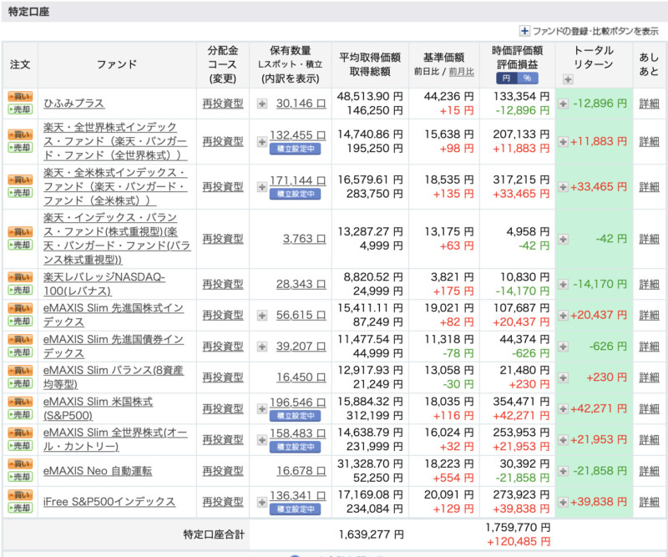Expand holdings breakdown next to 56,615 口
The width and height of the screenshot is (668, 557).
(x=262, y=316)
